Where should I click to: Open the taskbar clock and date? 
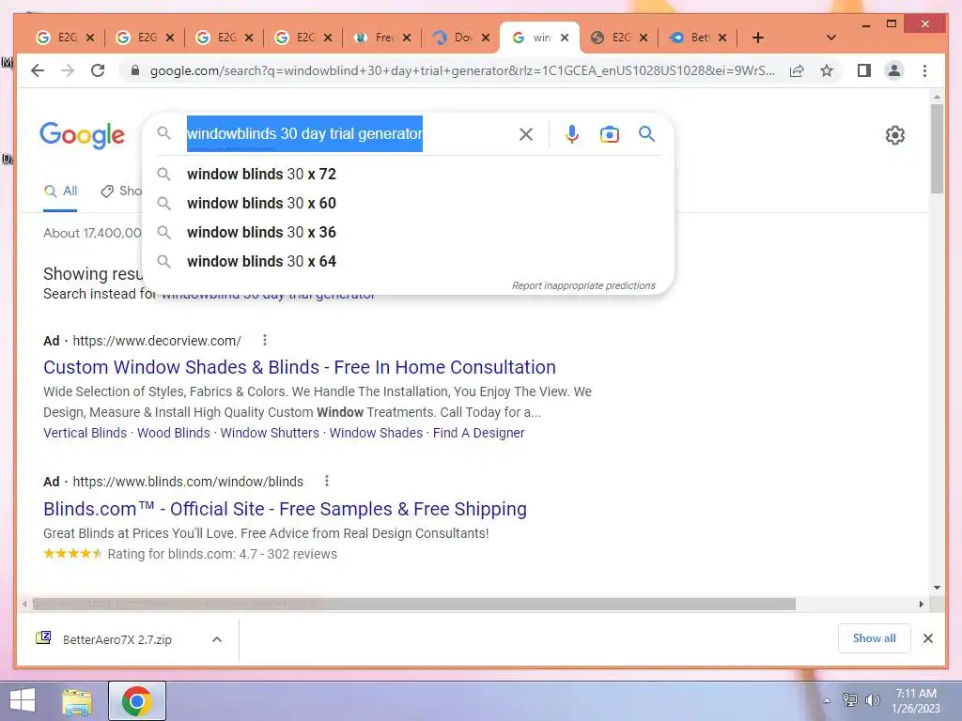click(x=915, y=700)
